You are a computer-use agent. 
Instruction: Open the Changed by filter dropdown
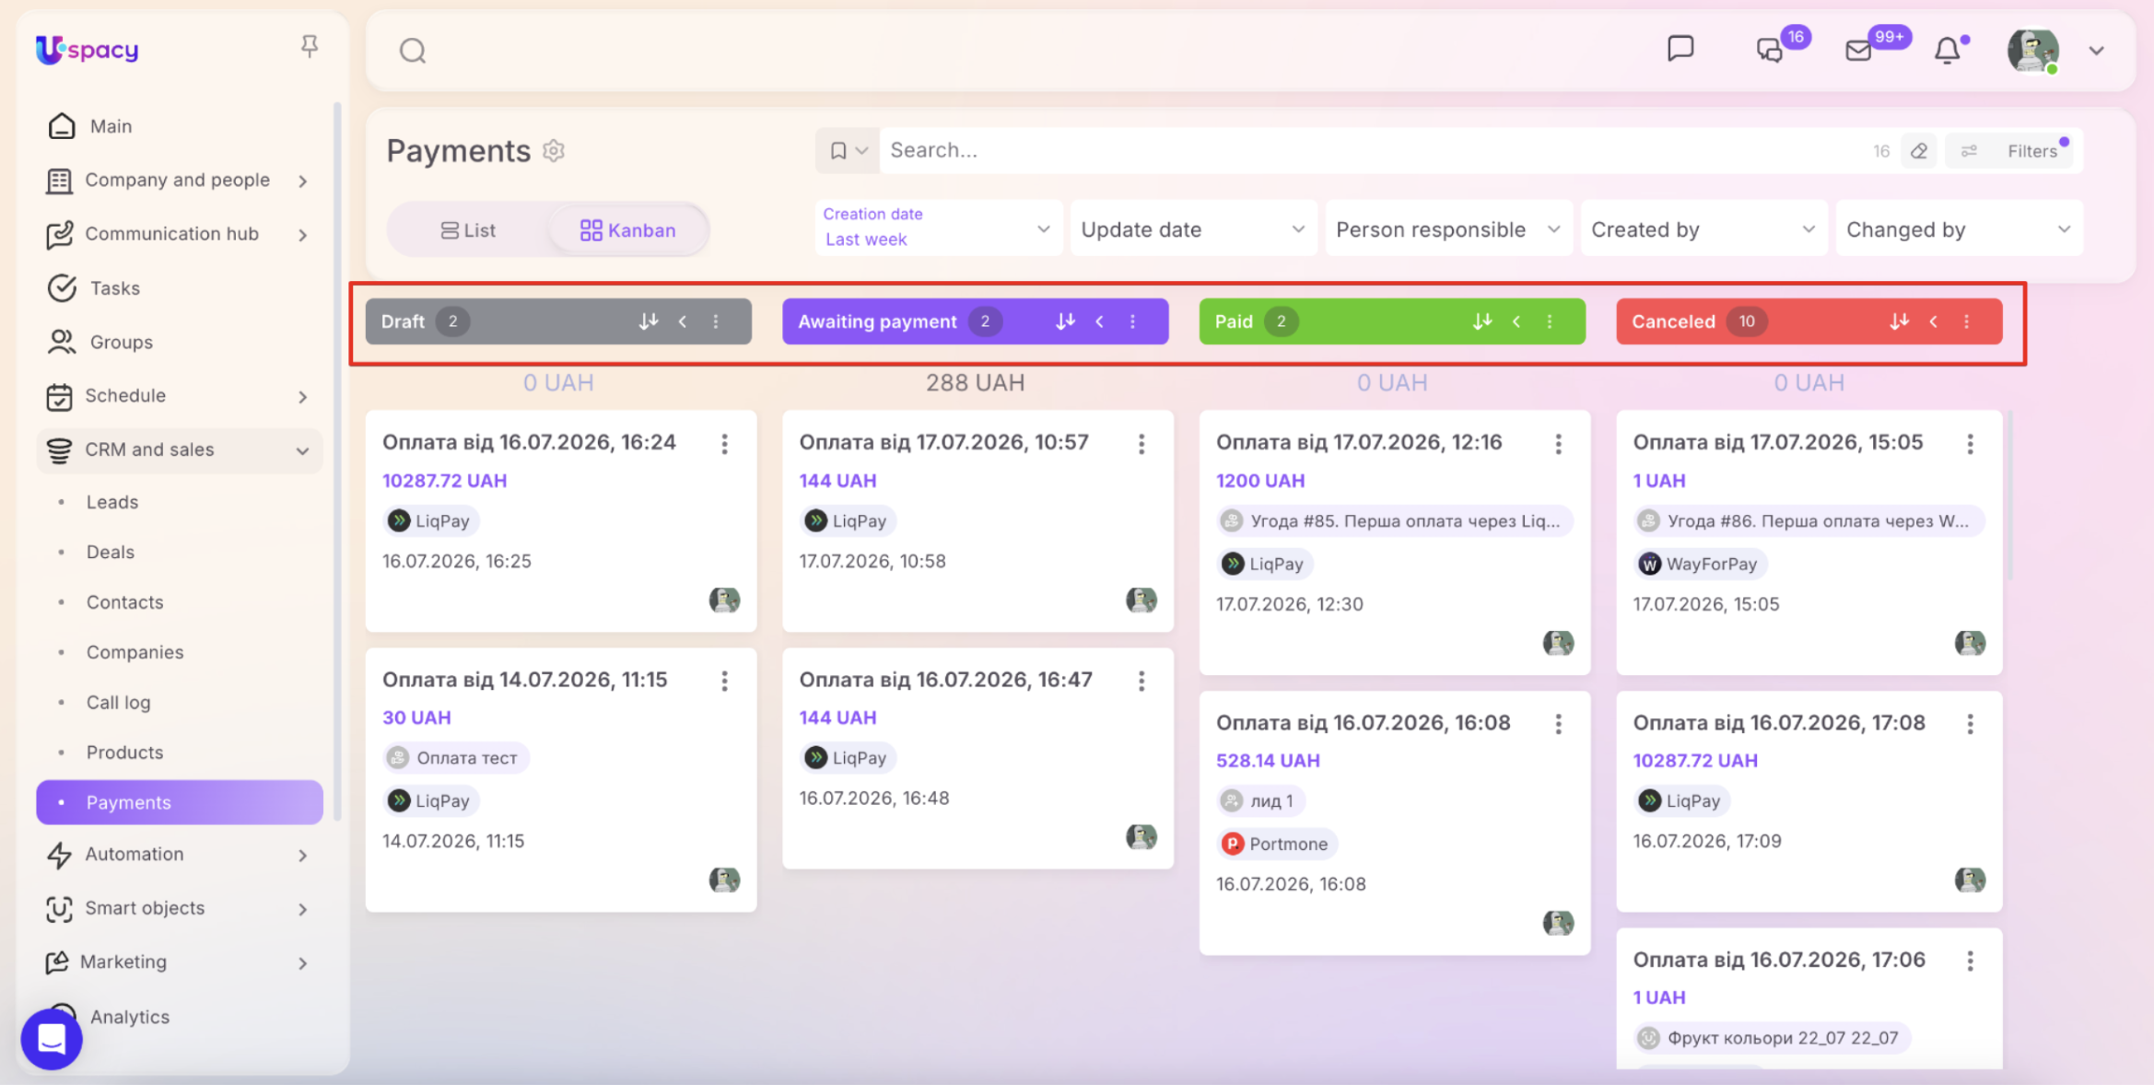tap(1959, 229)
